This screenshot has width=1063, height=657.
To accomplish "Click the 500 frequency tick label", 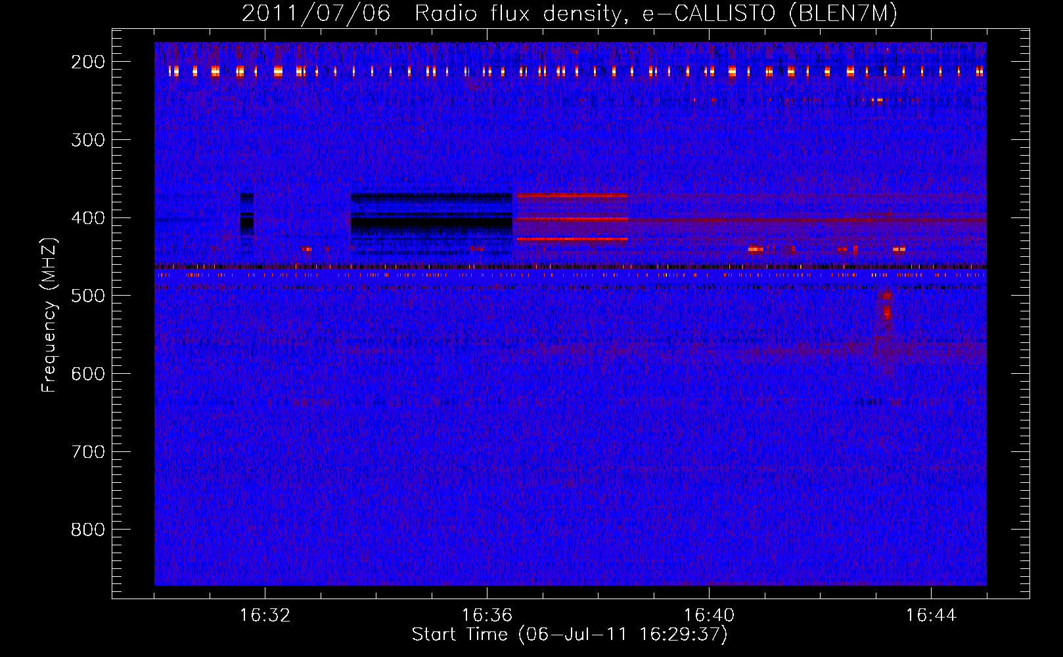I will pyautogui.click(x=88, y=296).
